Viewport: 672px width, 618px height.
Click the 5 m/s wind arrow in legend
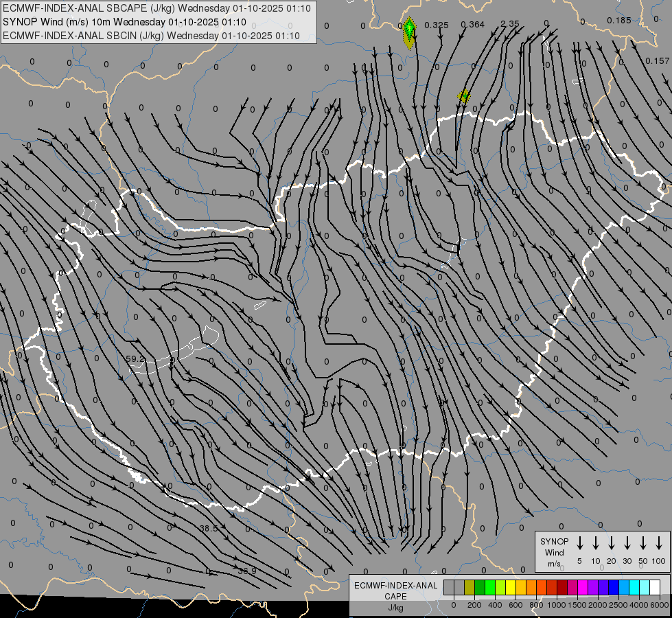[580, 542]
